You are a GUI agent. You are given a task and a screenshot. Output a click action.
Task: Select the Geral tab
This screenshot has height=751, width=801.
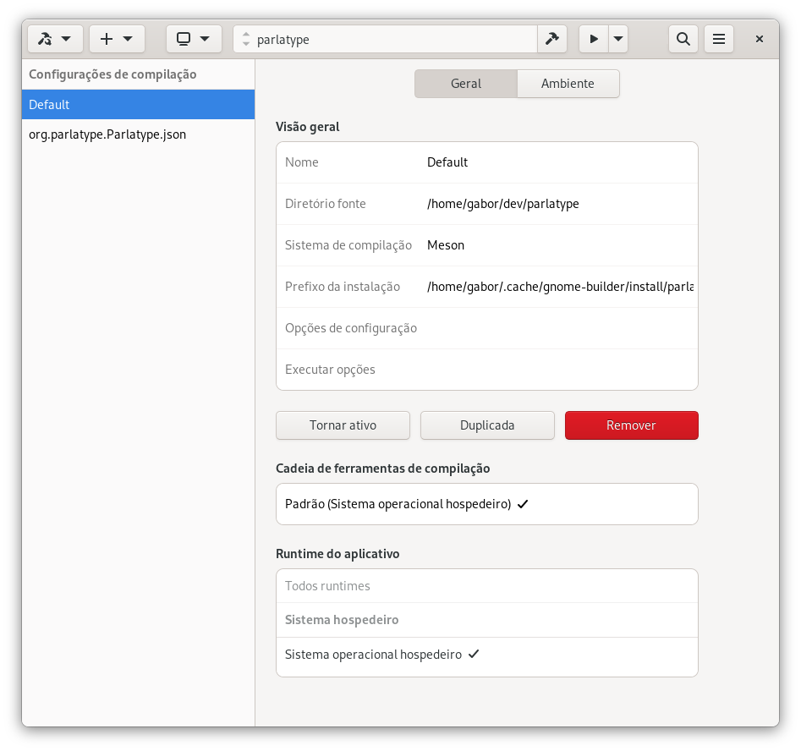465,84
